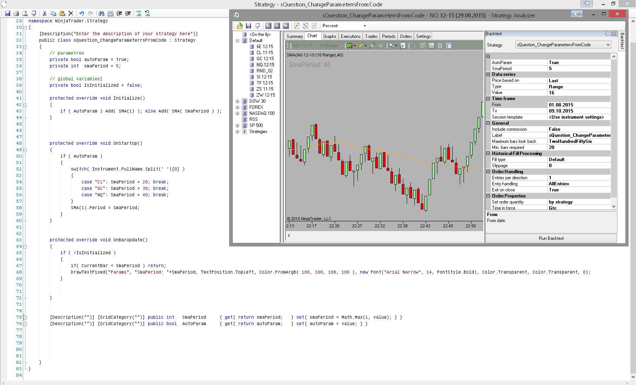Switch to the Summary tab
The width and height of the screenshot is (636, 385).
click(295, 36)
